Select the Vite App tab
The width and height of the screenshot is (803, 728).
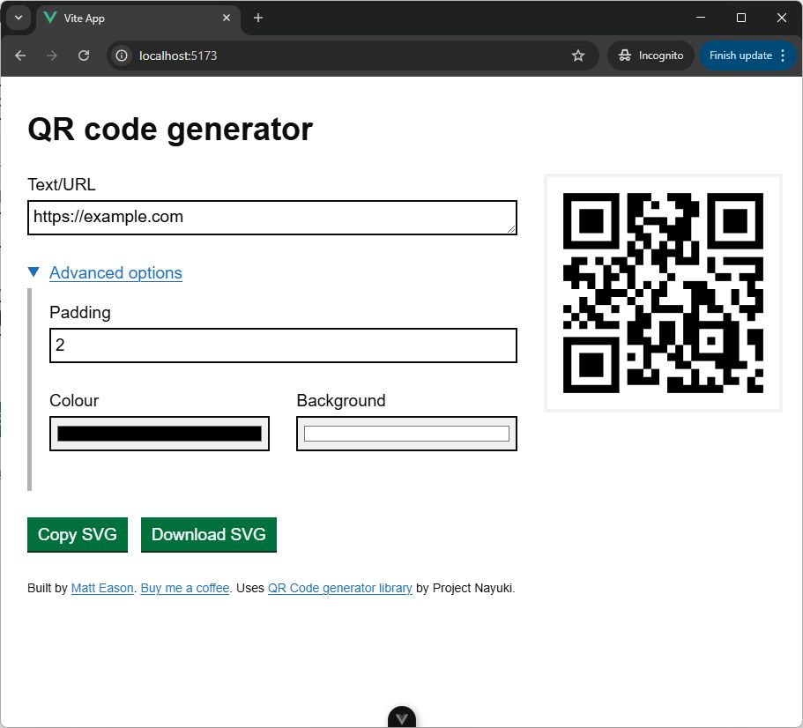(x=138, y=19)
